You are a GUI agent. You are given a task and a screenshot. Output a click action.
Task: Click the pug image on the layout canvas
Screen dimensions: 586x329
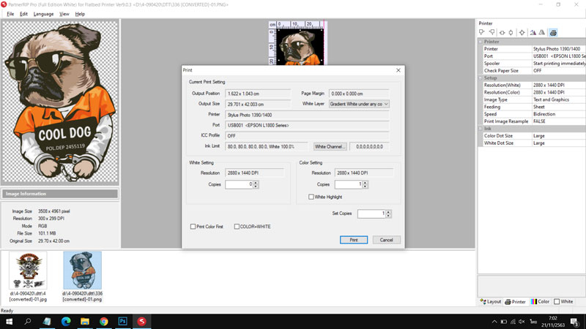click(300, 47)
